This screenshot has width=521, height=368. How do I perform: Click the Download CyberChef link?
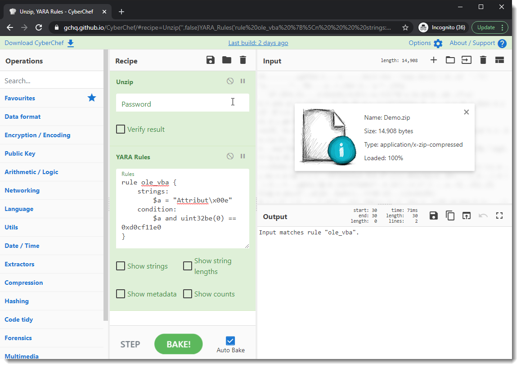39,43
